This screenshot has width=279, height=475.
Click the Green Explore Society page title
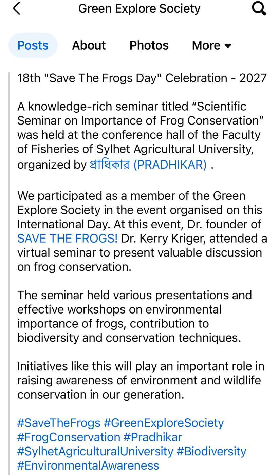(x=139, y=8)
